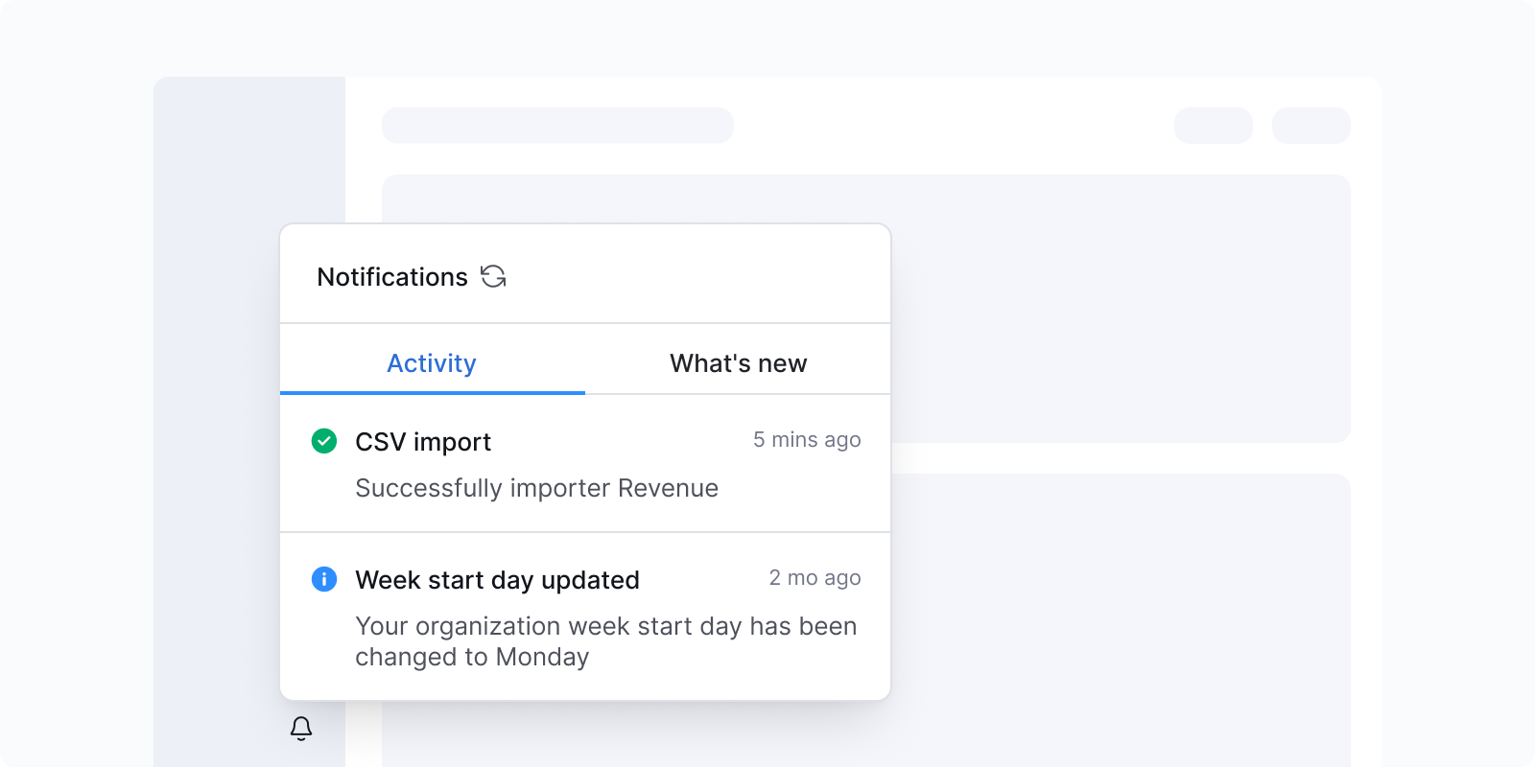Click the green checkmark on CSV import

pyautogui.click(x=324, y=441)
